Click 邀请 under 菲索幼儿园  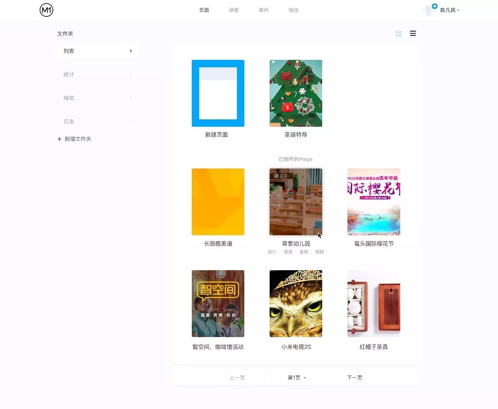(288, 252)
